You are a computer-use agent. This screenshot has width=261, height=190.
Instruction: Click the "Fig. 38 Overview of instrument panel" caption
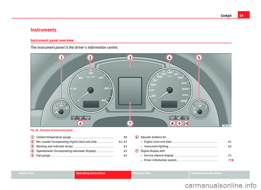pos(52,130)
